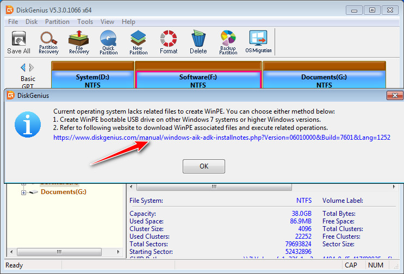The height and width of the screenshot is (274, 404).
Task: Click the NTFS file system value
Action: point(304,201)
